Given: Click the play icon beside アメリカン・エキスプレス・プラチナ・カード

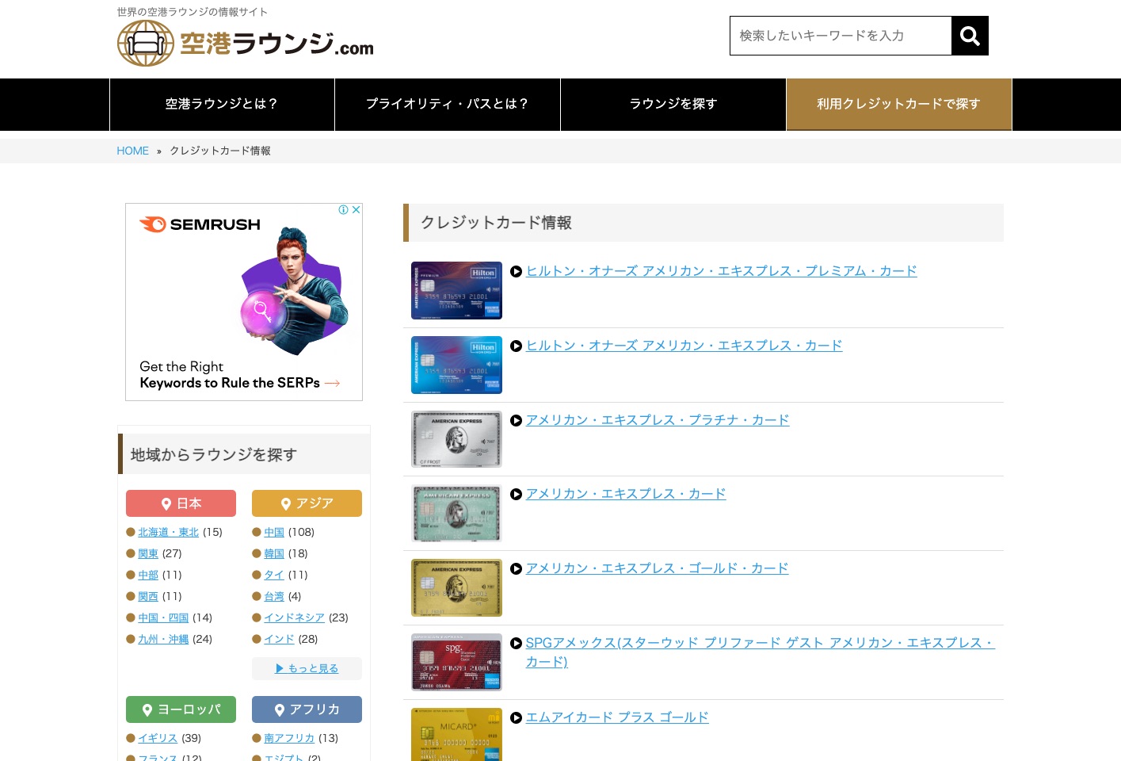Looking at the screenshot, I should [517, 421].
